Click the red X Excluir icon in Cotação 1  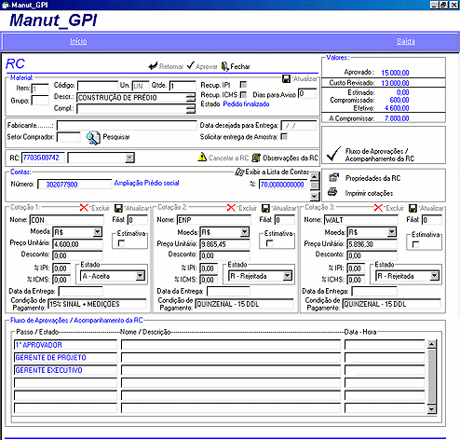[x=84, y=208]
